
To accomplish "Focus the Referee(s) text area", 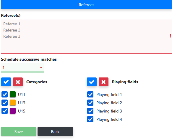I will [x=86, y=37].
